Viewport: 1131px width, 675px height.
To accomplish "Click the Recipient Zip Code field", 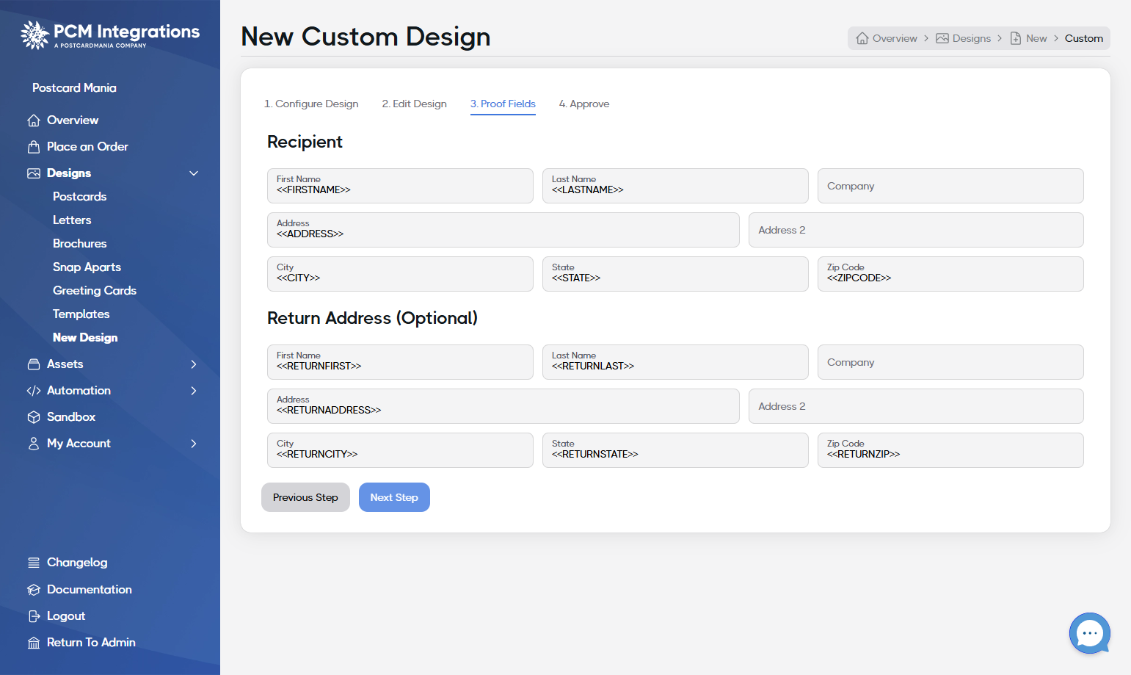I will pyautogui.click(x=950, y=274).
